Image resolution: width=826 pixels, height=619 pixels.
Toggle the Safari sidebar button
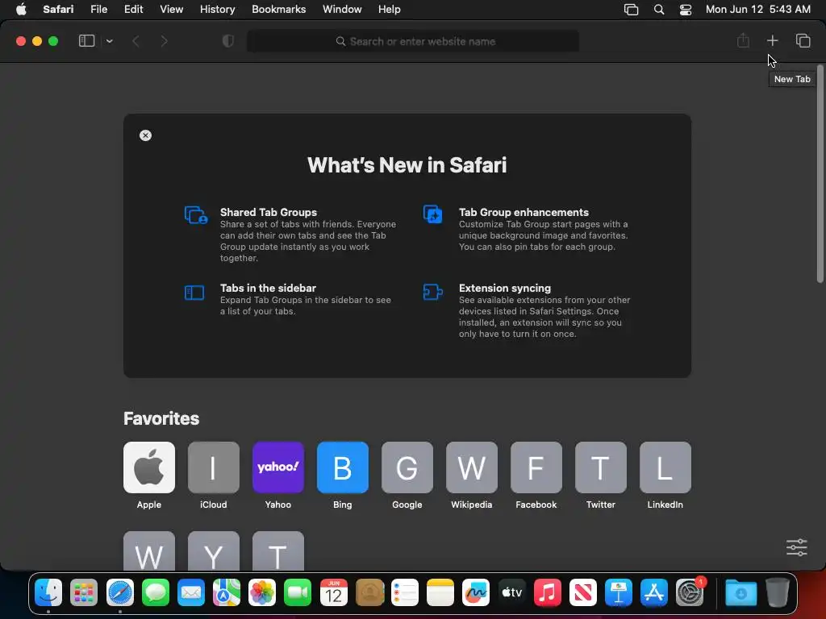tap(86, 41)
